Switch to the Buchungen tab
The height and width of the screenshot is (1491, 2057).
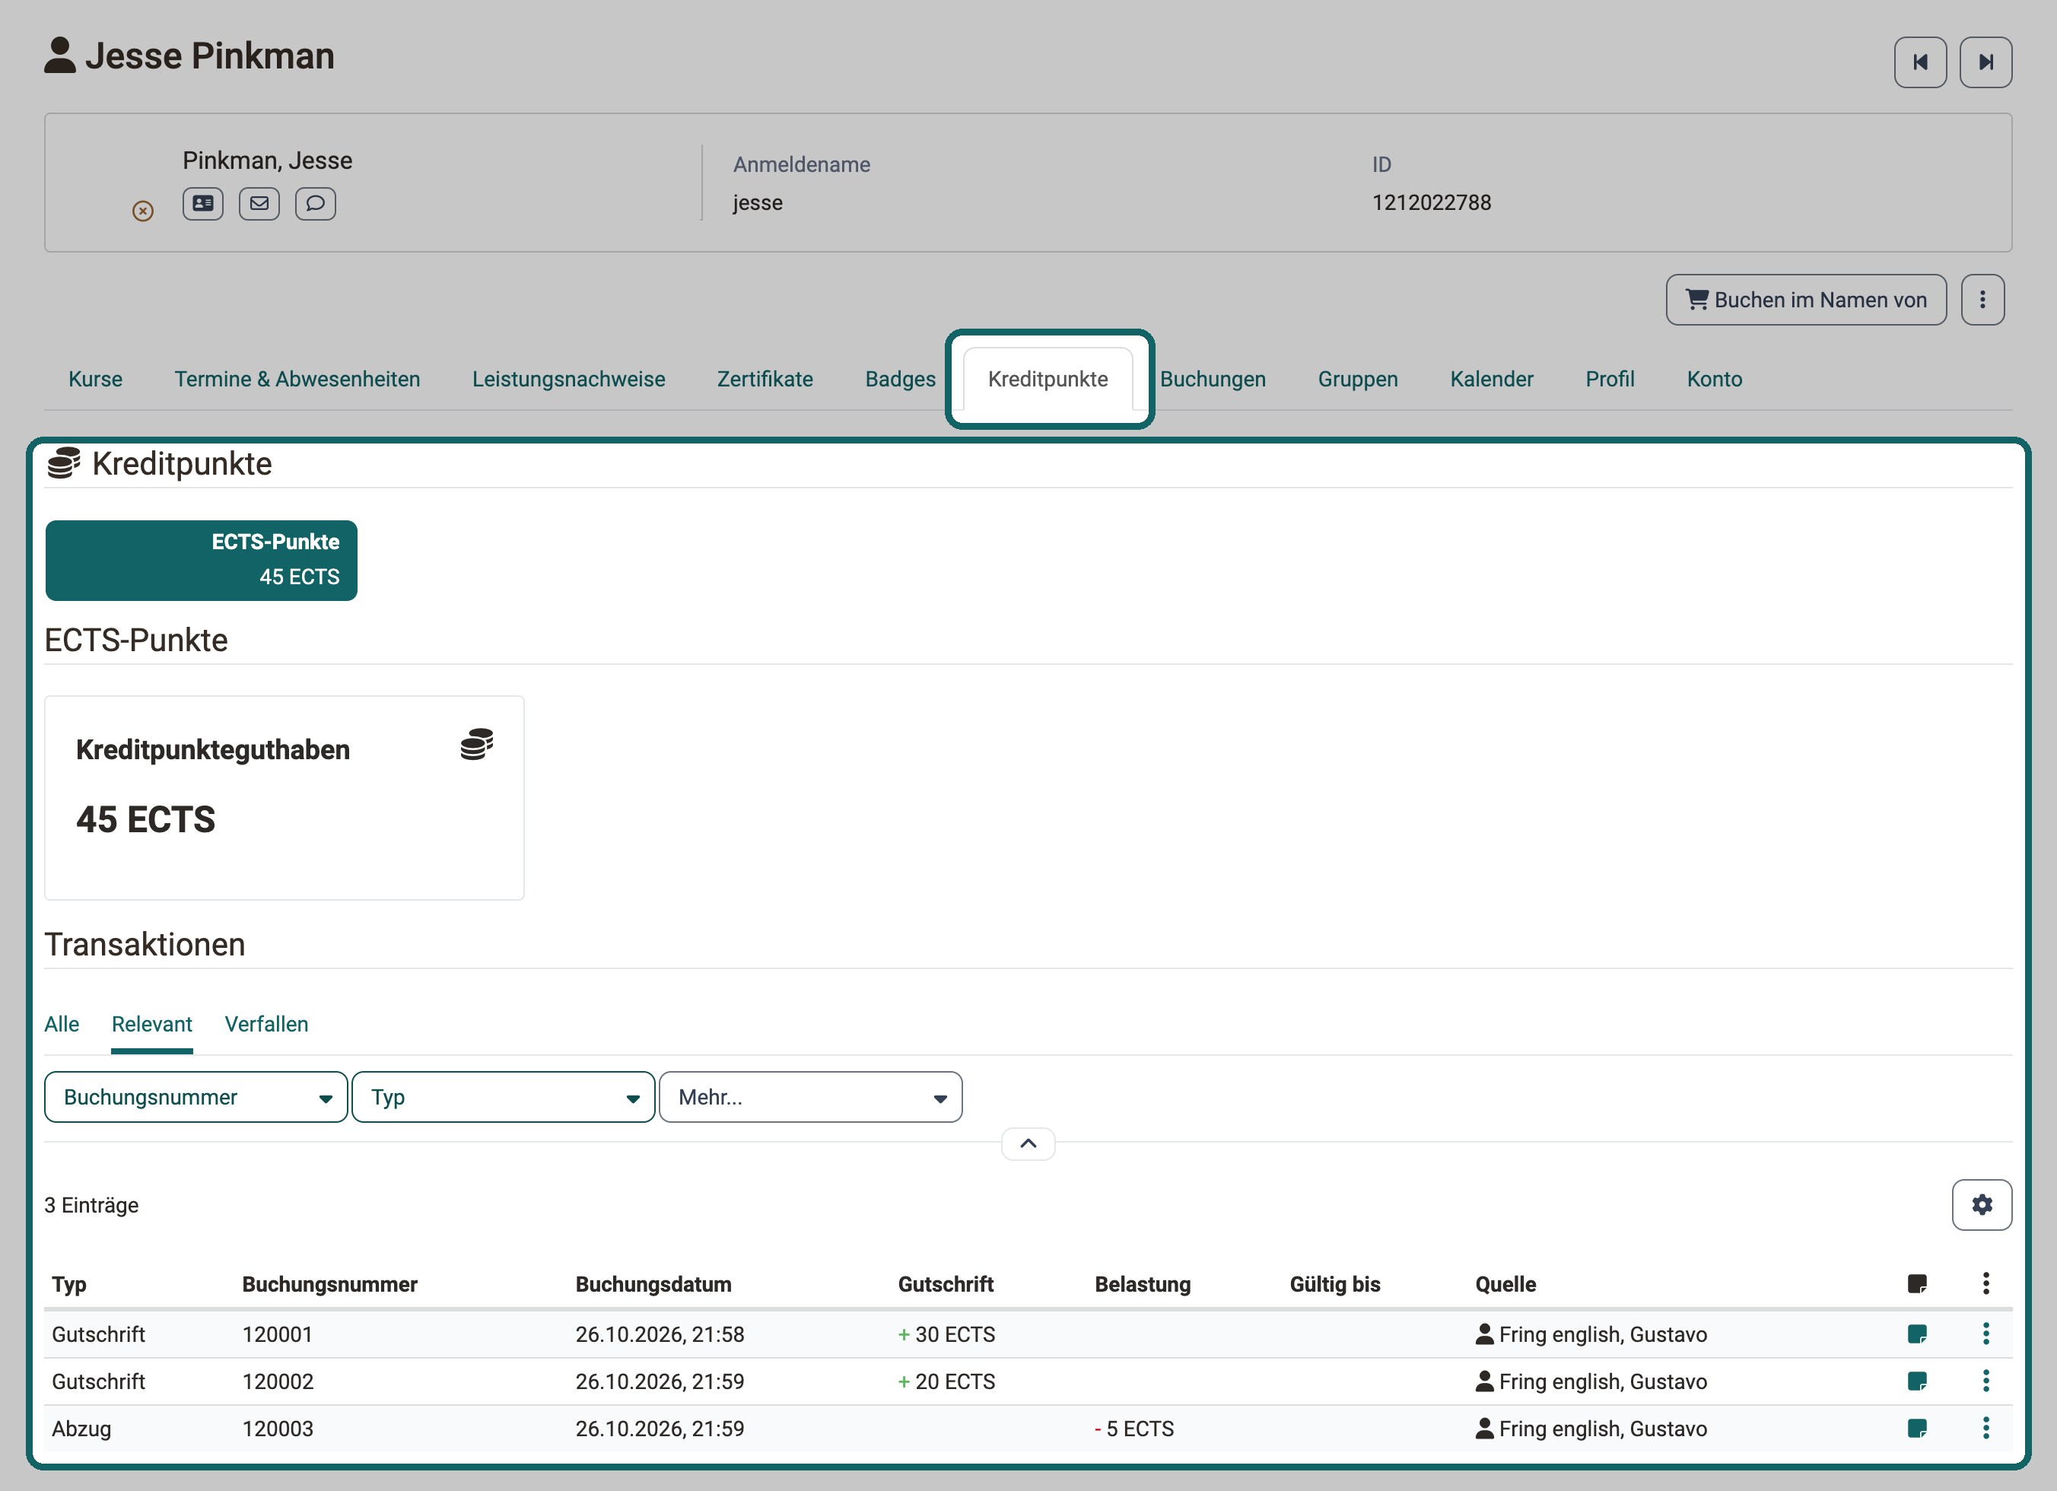(1213, 379)
